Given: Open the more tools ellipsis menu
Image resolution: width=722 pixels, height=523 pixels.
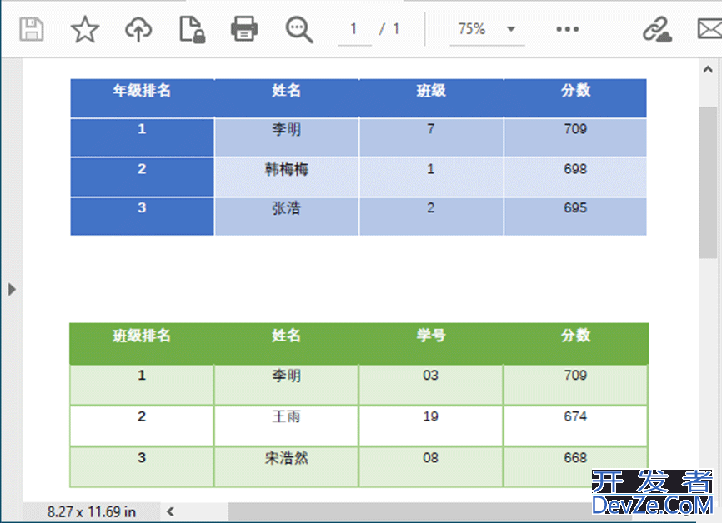Looking at the screenshot, I should coord(567,29).
